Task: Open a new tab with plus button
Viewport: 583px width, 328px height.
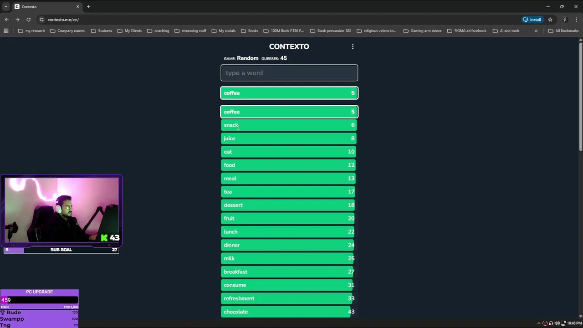Action: (88, 6)
